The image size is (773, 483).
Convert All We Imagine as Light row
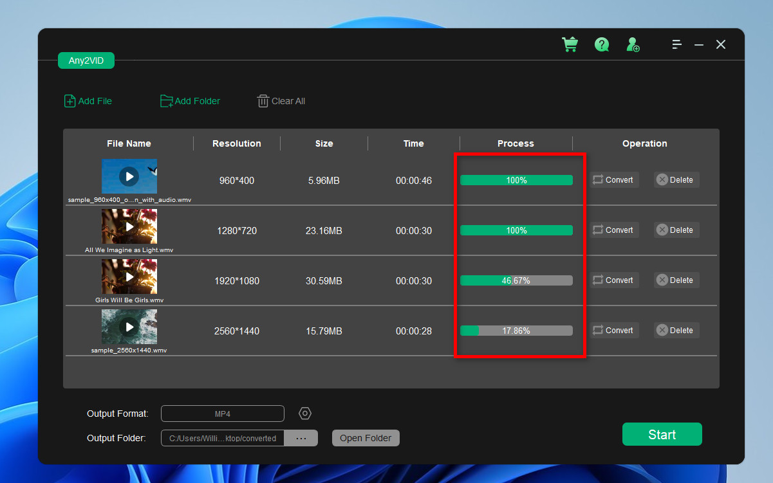[613, 230]
